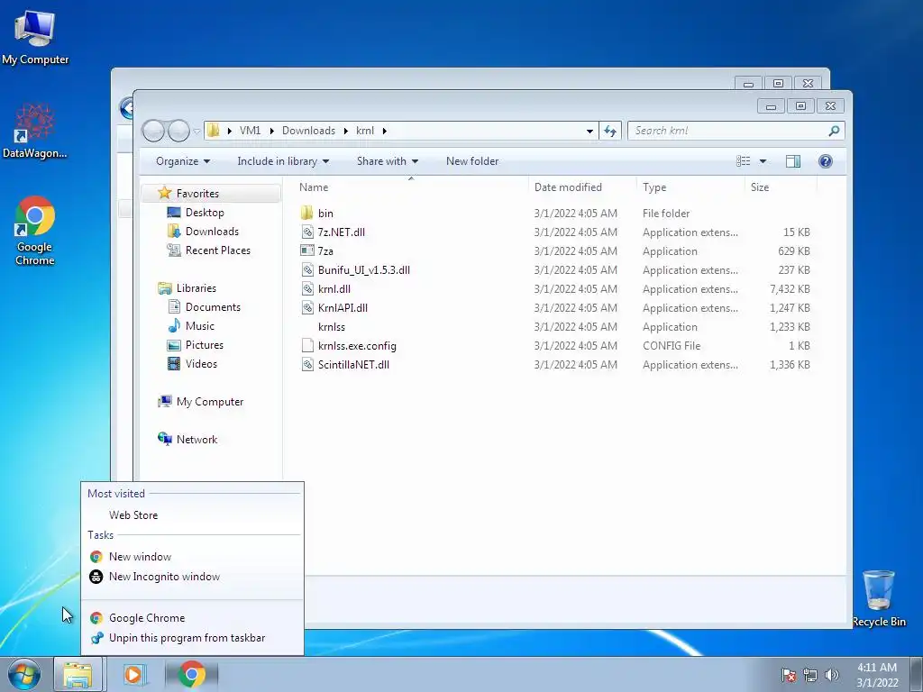Open Desktop under Favorites
Screen dimensions: 923x692
click(x=205, y=213)
